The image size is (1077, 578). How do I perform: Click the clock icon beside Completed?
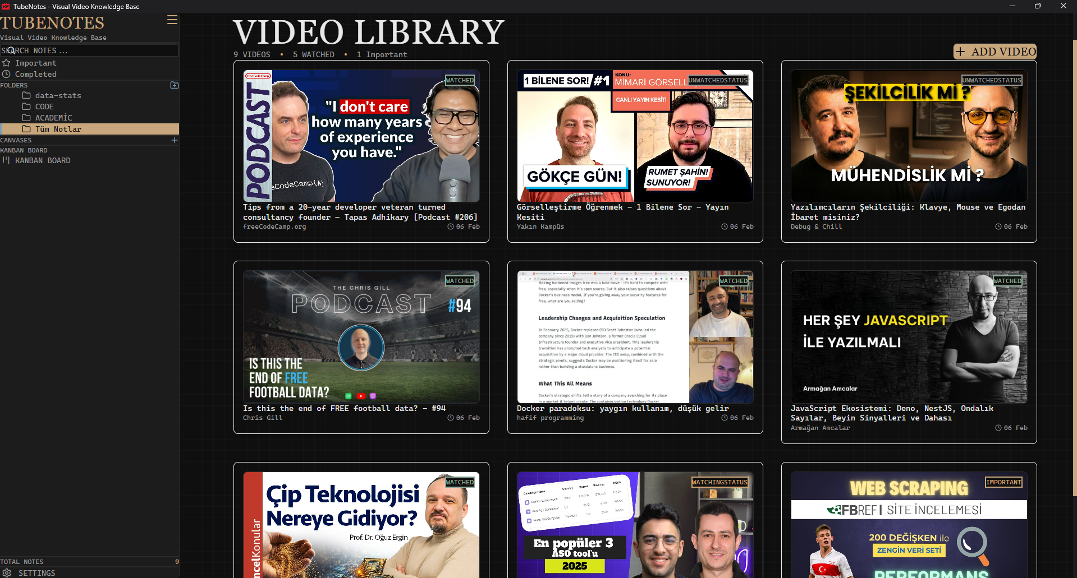(6, 74)
